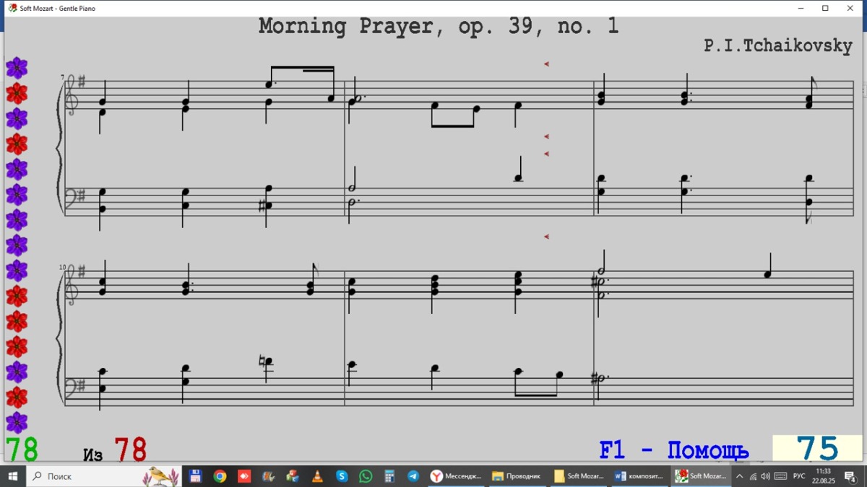
Task: Open the taskbar app right of AnyDesk
Action: click(268, 476)
